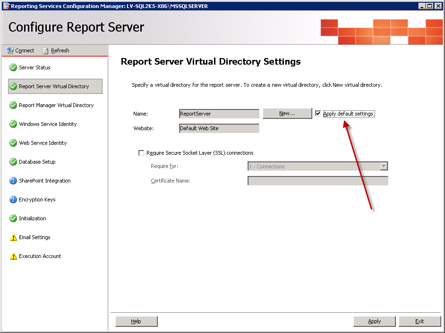Click the Name text field containing ReportServer
Image resolution: width=445 pixels, height=333 pixels.
[x=219, y=114]
